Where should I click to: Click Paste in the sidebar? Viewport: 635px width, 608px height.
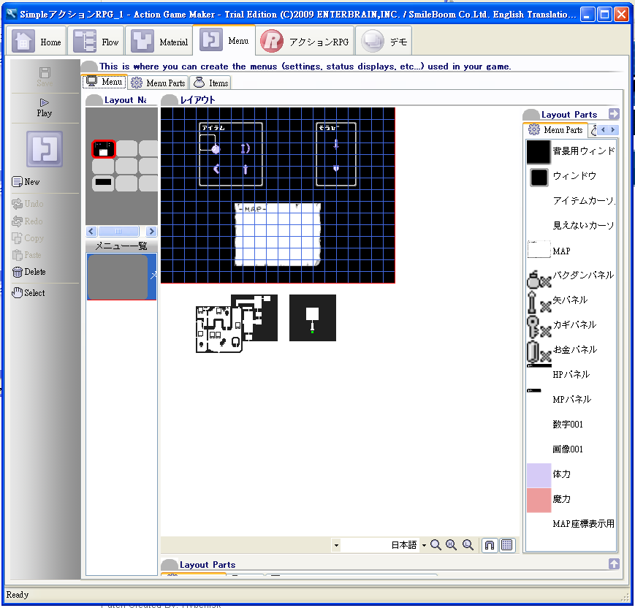pyautogui.click(x=27, y=255)
